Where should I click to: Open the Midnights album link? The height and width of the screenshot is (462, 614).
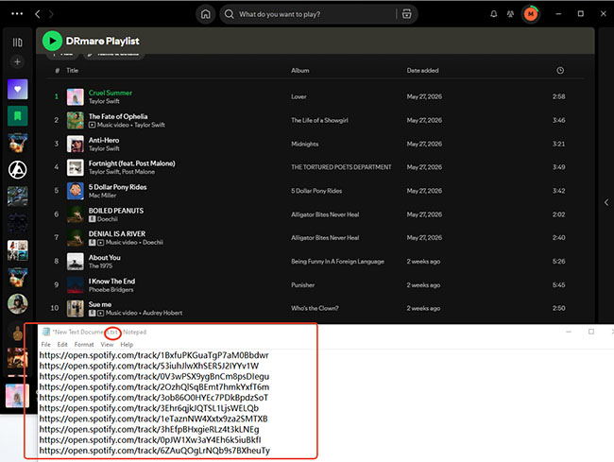304,145
